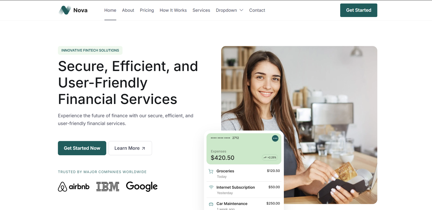The image size is (432, 210).
Task: Select the Groceries transaction row label
Action: [225, 171]
